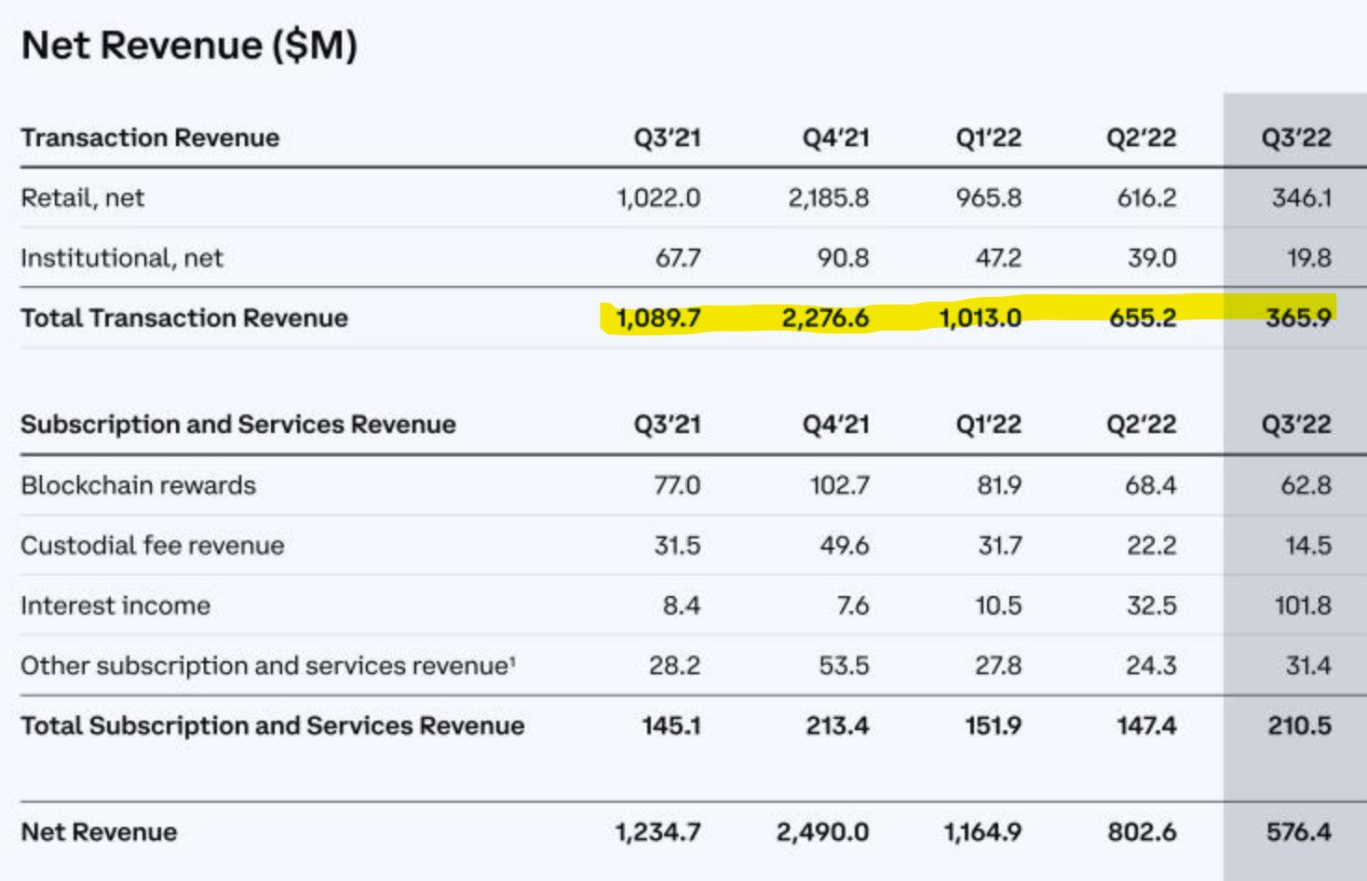This screenshot has width=1367, height=881.
Task: Click the 'Interest income' row label
Action: pos(115,605)
